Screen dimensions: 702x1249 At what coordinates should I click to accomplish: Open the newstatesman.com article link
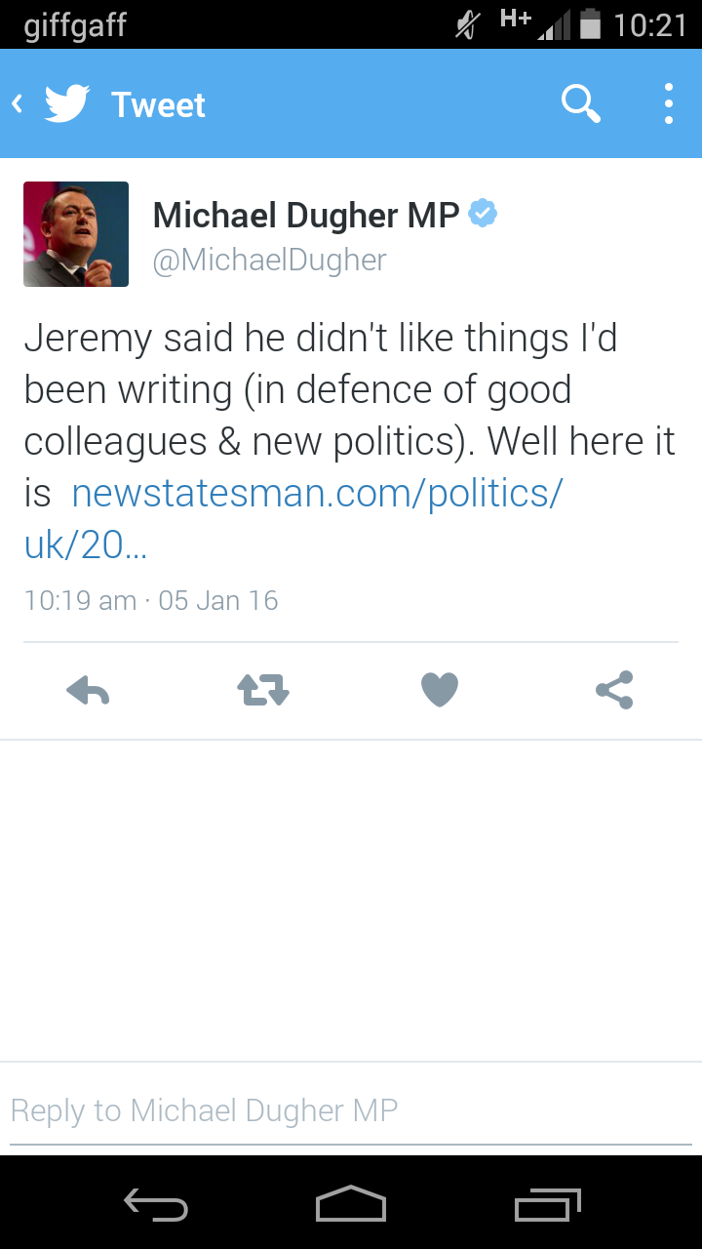pyautogui.click(x=317, y=494)
